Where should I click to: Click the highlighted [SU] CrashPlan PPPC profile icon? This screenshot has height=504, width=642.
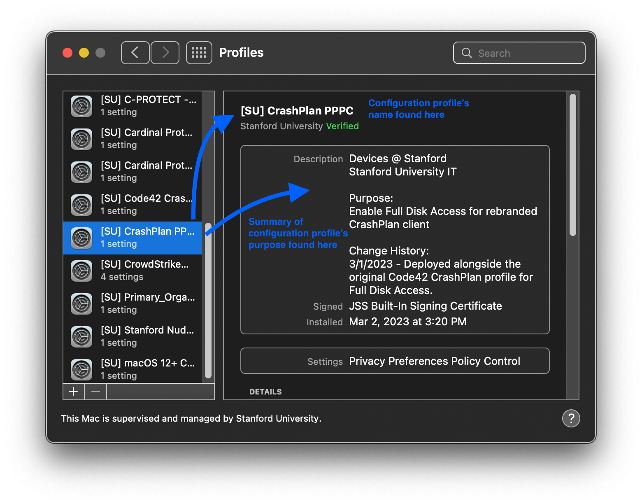coord(81,238)
